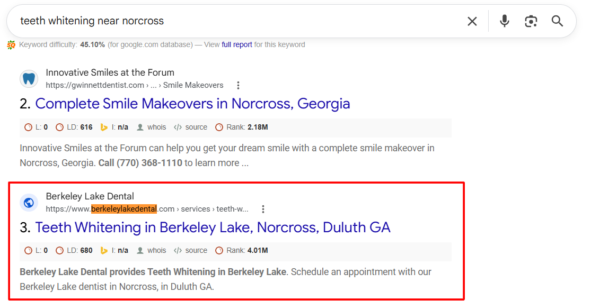Open Innovative Smiles tooth favicon

point(29,79)
